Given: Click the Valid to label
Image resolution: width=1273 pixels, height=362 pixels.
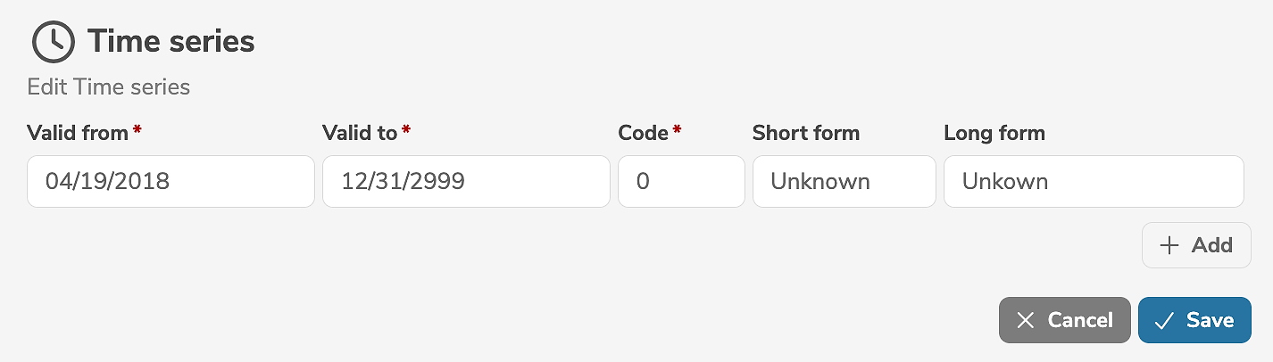Looking at the screenshot, I should [360, 133].
